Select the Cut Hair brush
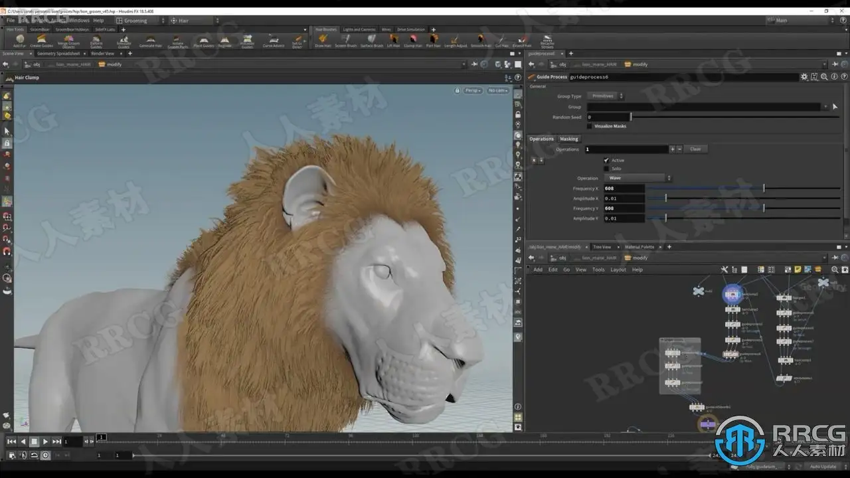850x478 pixels. pos(501,40)
